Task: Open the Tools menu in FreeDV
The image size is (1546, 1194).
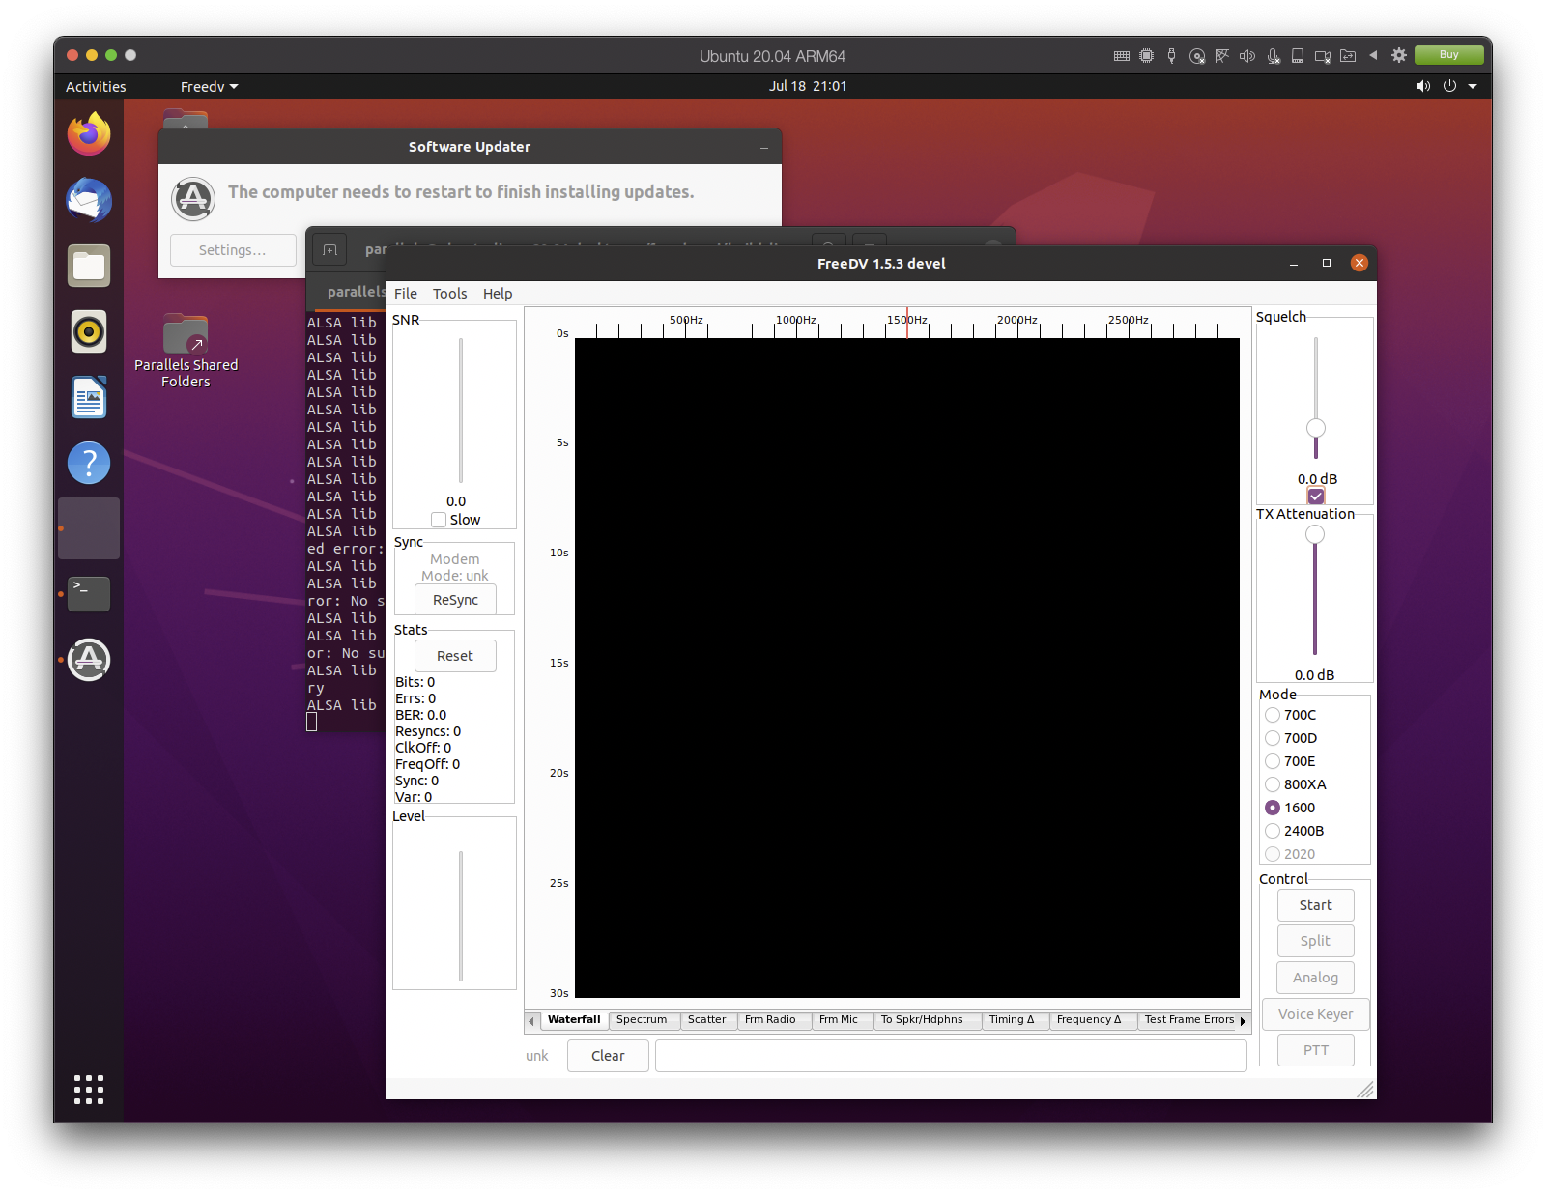Action: [449, 294]
